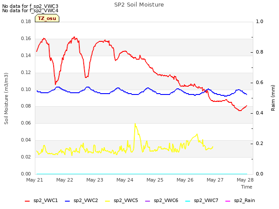This screenshot has height=209, width=279.
Task: Select the sp2_VWC1 legend label
Action: click(x=45, y=201)
